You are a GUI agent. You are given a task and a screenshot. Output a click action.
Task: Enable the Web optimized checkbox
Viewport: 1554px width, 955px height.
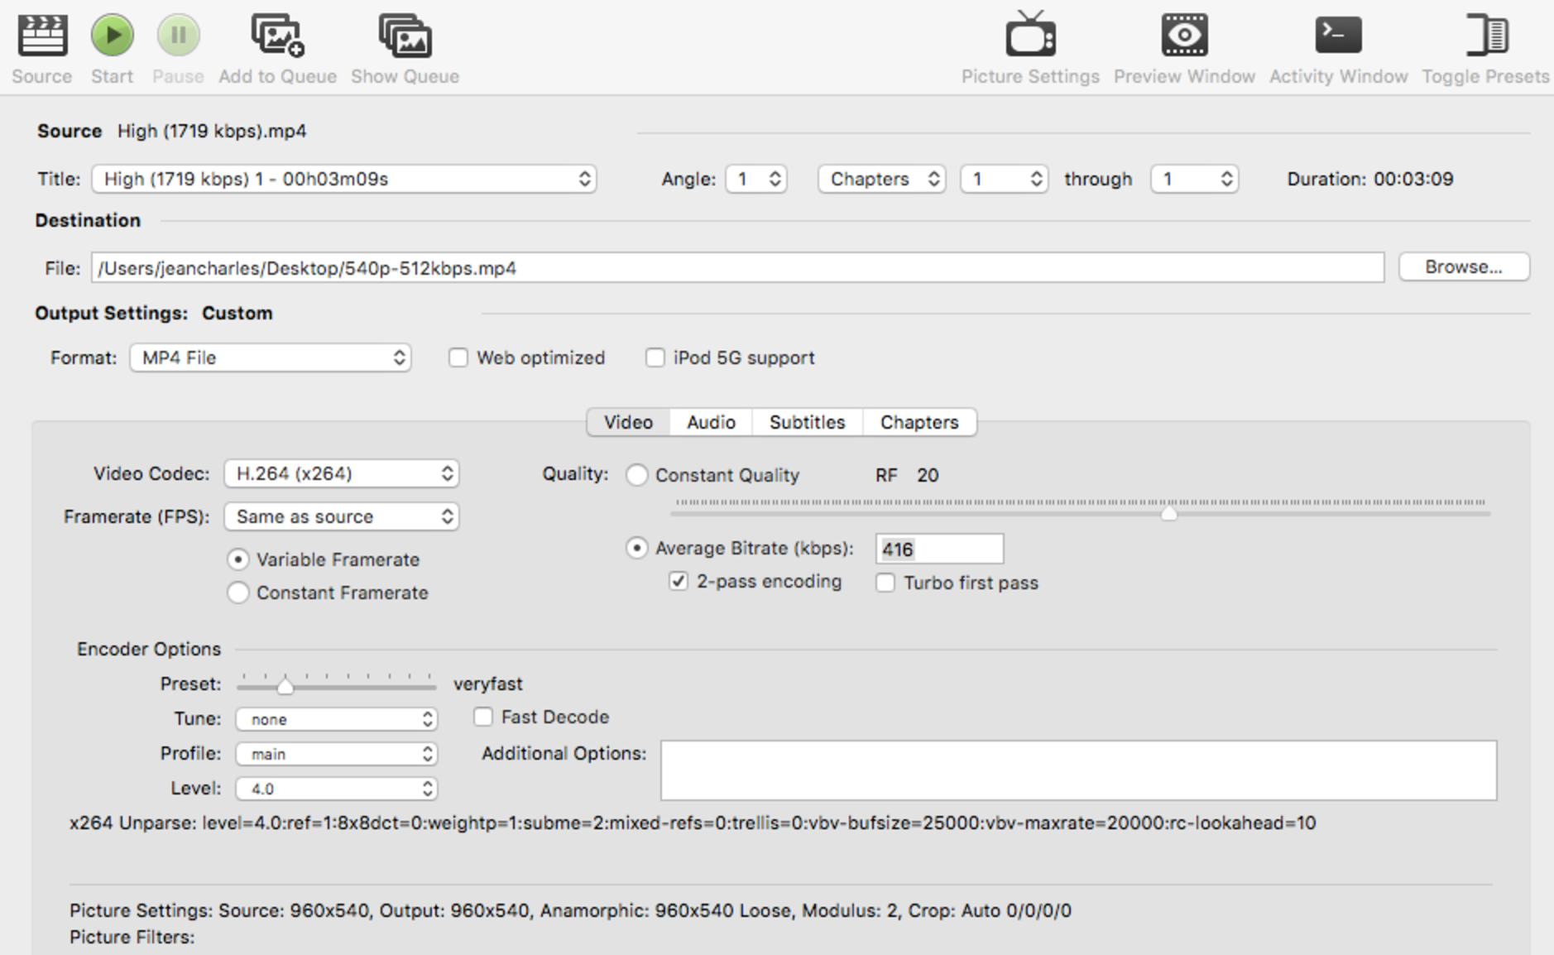coord(458,358)
